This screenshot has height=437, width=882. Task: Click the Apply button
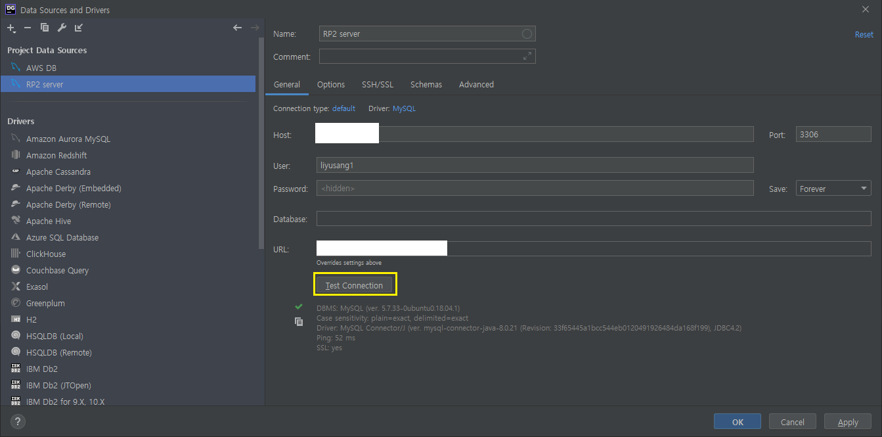click(x=848, y=422)
